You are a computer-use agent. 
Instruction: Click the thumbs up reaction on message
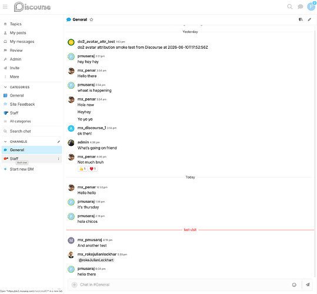click(82, 169)
